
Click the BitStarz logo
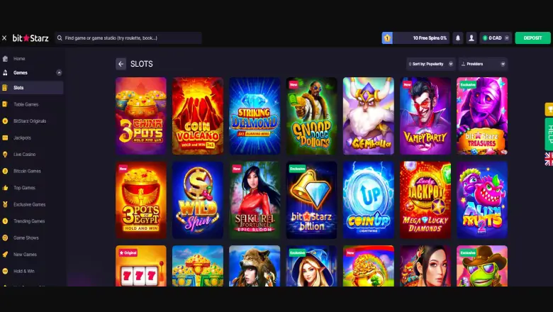[30, 38]
